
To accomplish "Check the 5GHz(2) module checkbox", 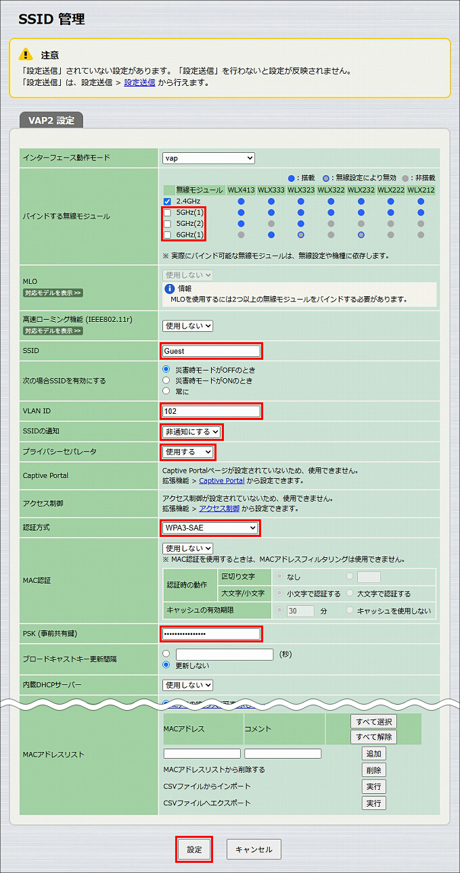I will point(167,224).
